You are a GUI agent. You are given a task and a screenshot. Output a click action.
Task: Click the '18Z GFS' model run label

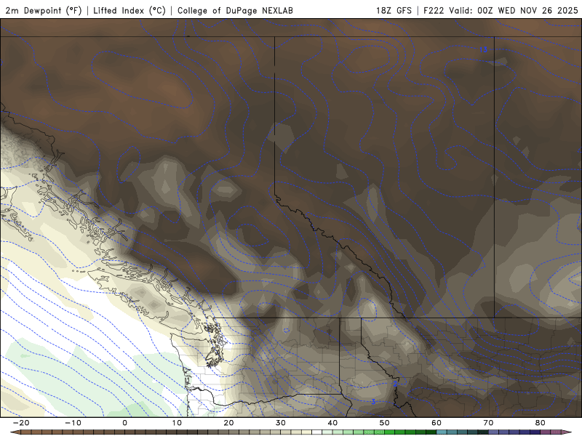(x=394, y=10)
